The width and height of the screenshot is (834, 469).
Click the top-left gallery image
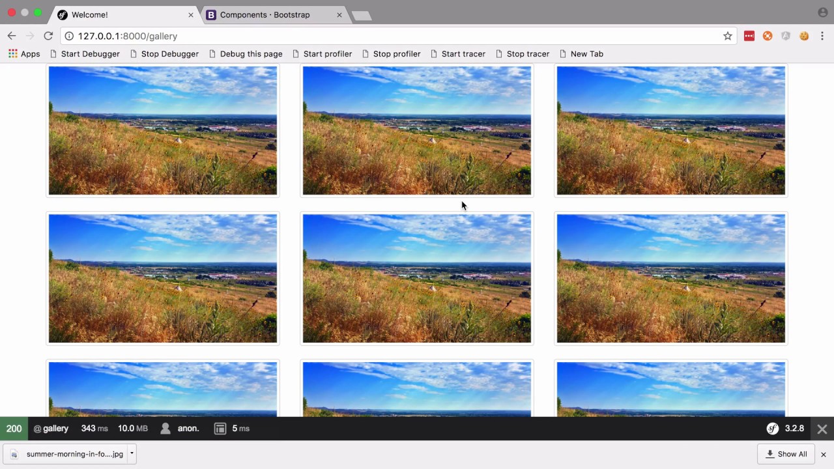(163, 130)
